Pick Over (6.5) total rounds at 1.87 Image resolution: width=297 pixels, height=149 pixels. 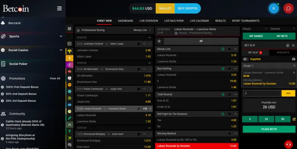point(197,101)
